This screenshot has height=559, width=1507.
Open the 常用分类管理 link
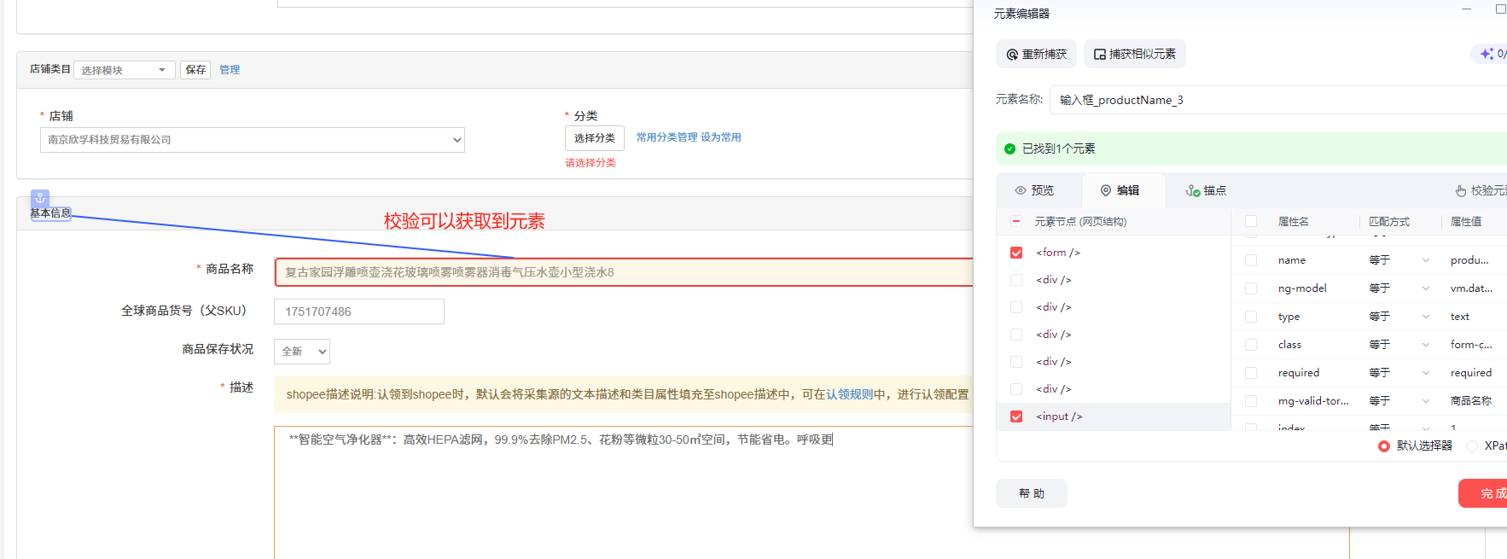[666, 137]
